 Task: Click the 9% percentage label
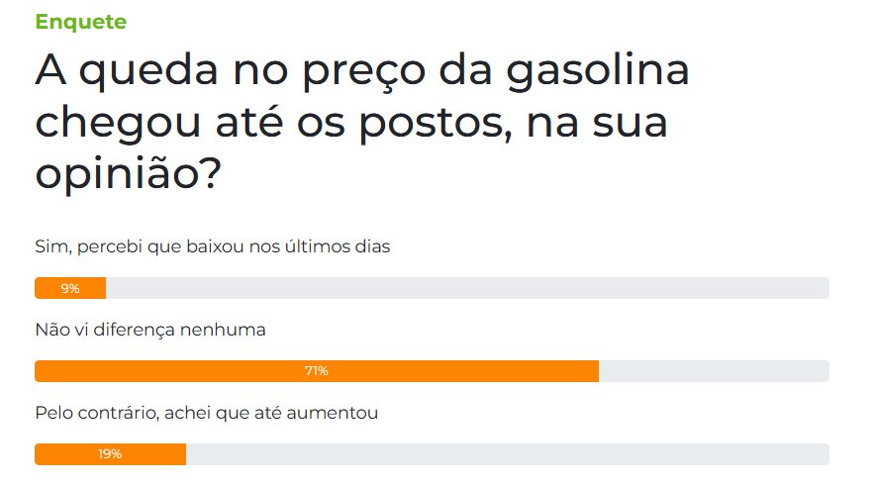pos(69,288)
